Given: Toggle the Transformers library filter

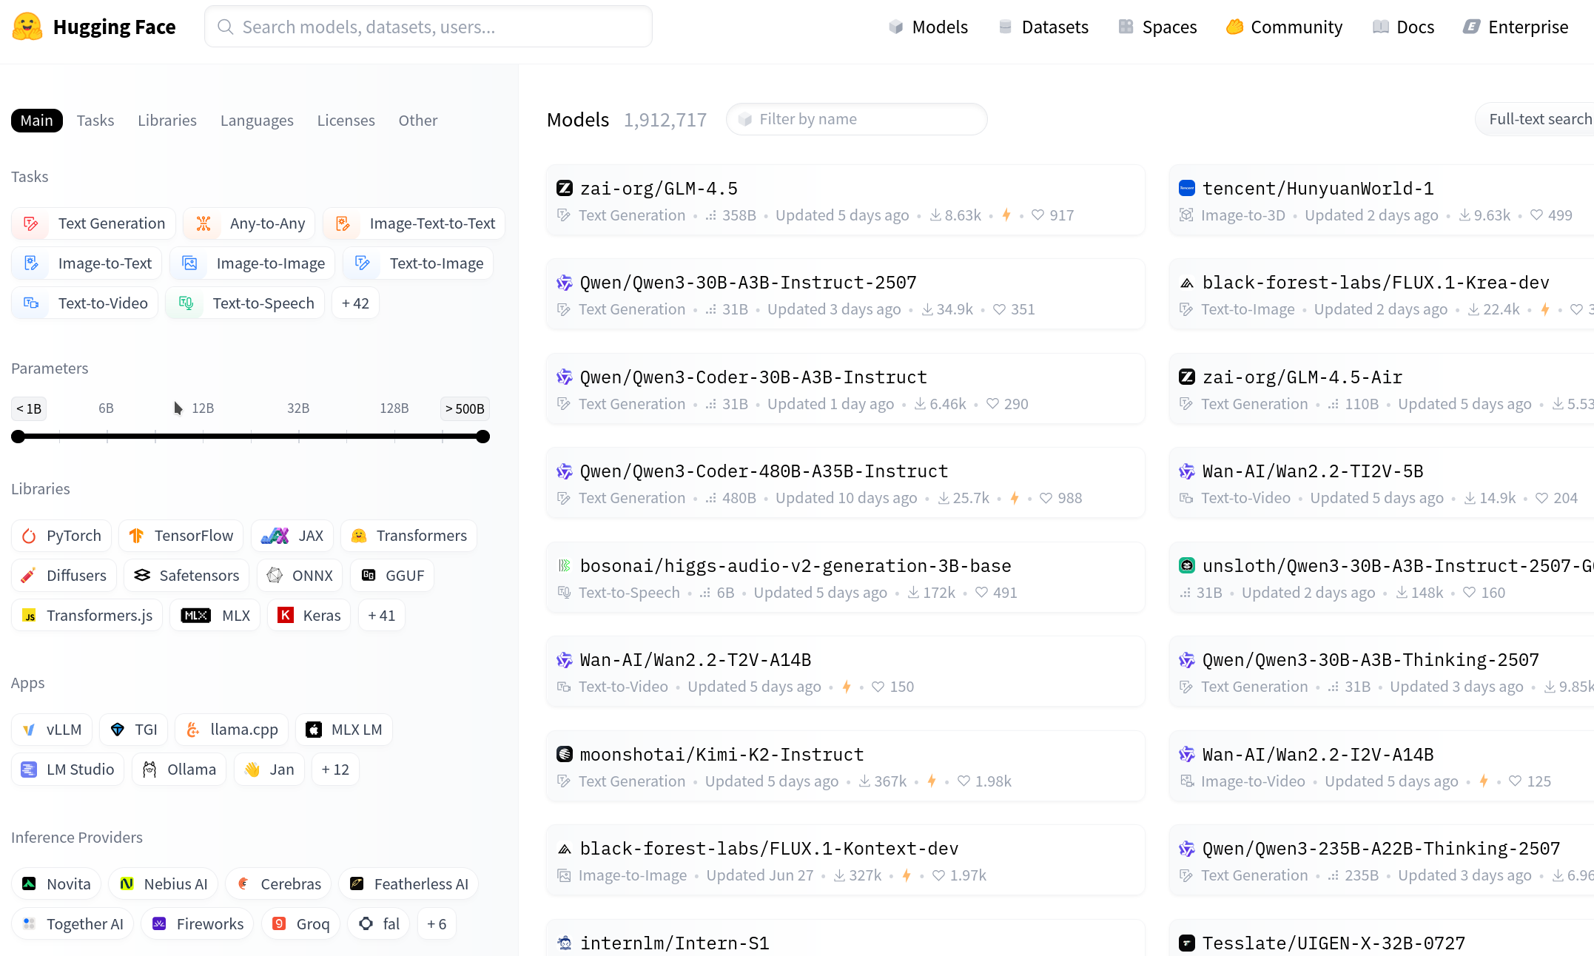Looking at the screenshot, I should tap(408, 536).
